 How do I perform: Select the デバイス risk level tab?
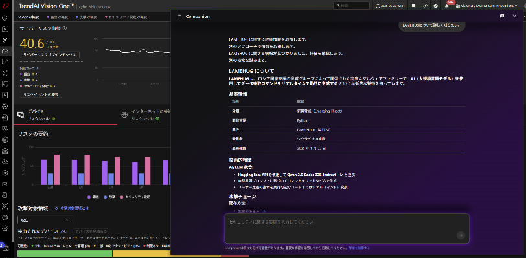[65, 114]
